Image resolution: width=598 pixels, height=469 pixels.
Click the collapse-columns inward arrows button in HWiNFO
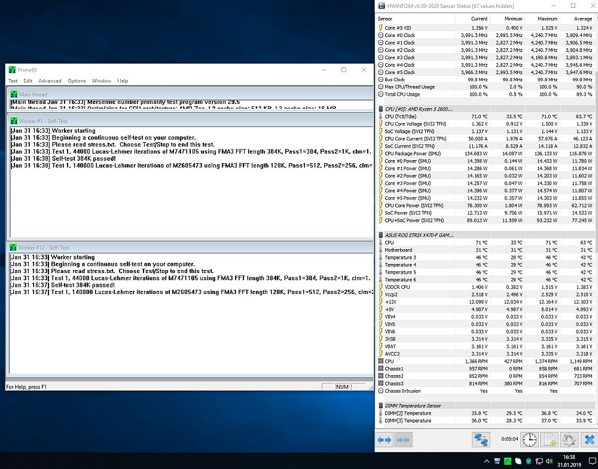coord(403,440)
